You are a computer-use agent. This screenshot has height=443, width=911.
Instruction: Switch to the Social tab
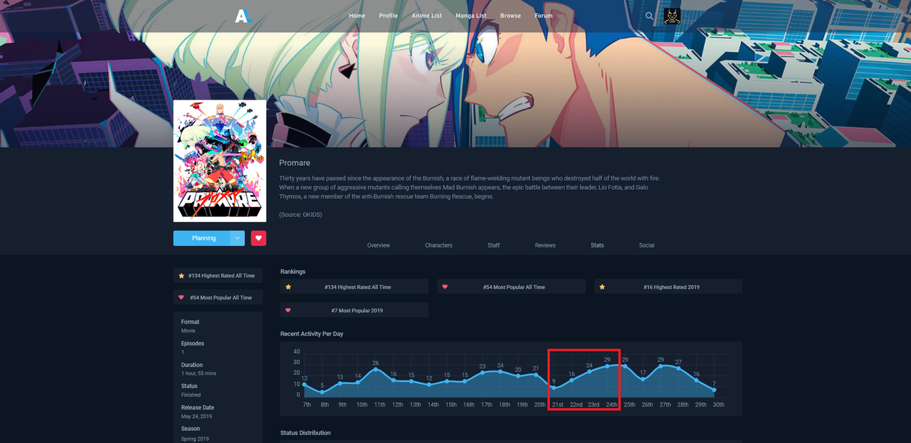coord(647,245)
